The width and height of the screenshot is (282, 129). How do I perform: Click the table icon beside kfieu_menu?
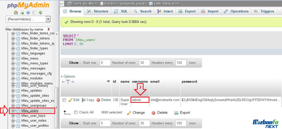click(18, 58)
